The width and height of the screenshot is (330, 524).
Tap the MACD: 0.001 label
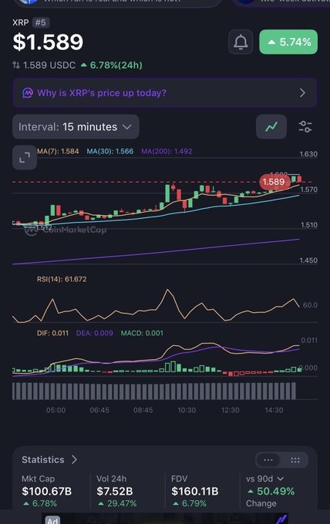click(142, 333)
